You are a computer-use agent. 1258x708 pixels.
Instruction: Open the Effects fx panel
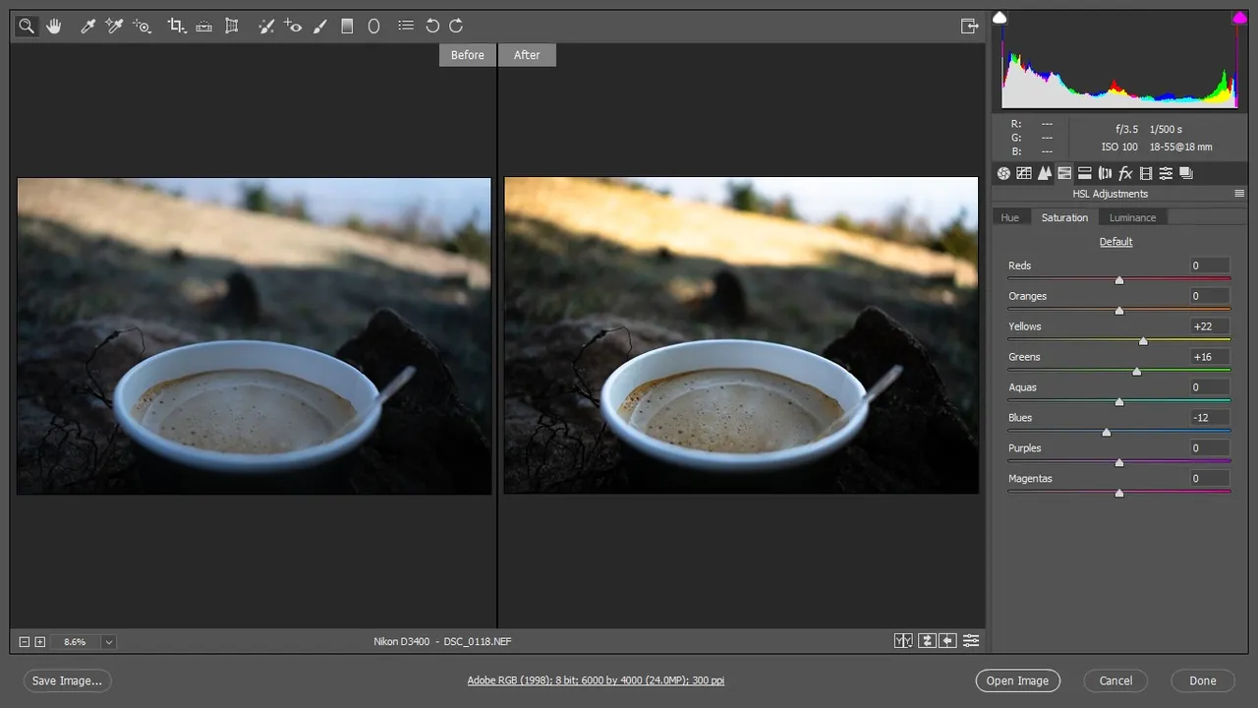coord(1125,173)
